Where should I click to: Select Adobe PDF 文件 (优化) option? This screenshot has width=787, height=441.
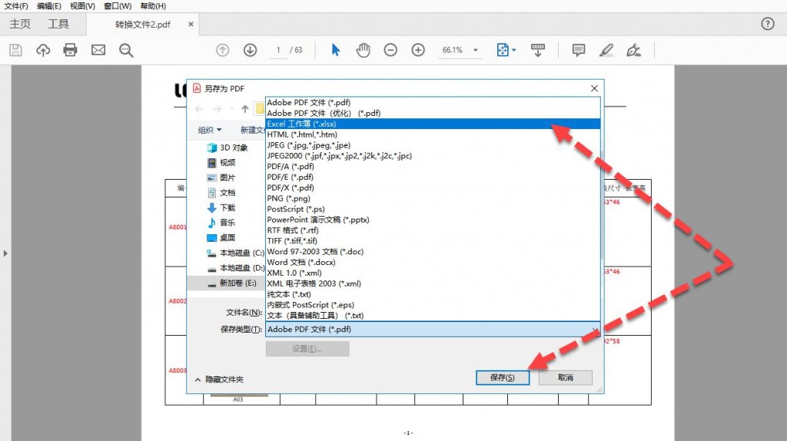pyautogui.click(x=433, y=113)
